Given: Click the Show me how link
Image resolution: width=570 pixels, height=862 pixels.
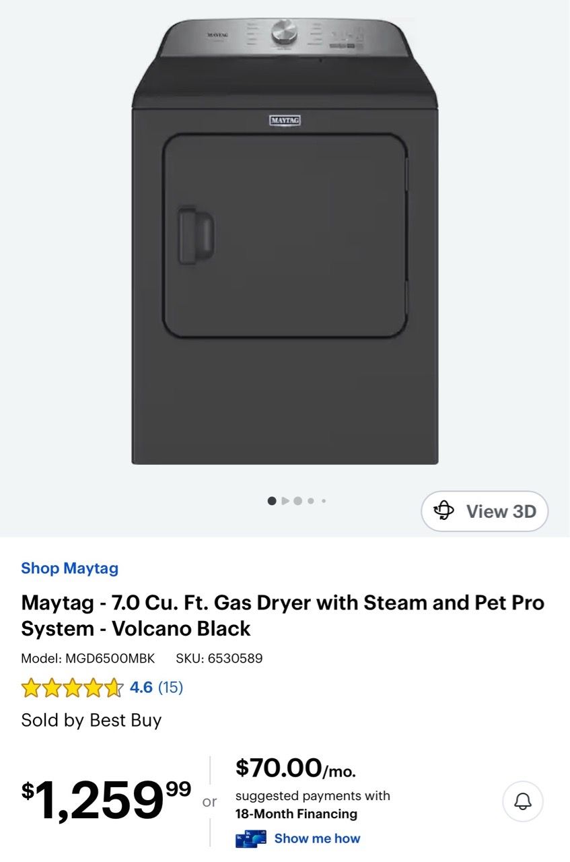Looking at the screenshot, I should coord(317,838).
